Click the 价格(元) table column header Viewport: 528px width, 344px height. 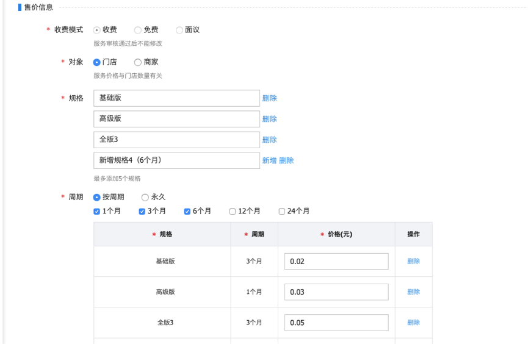[x=336, y=234]
